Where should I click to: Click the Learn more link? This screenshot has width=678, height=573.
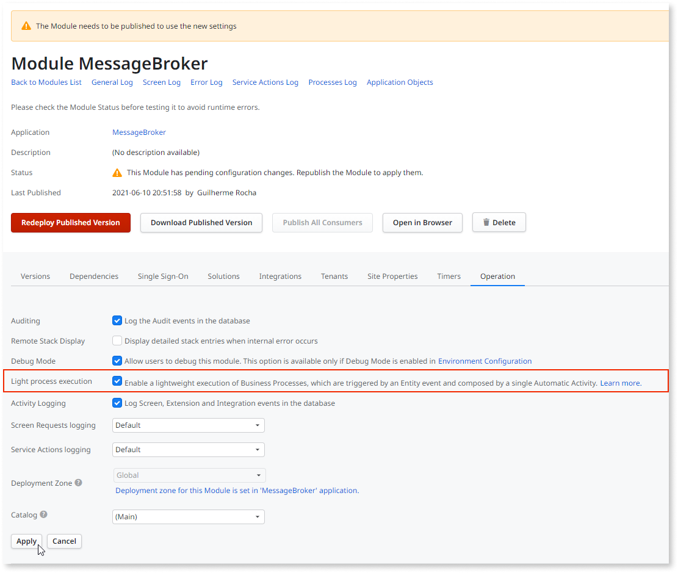[619, 383]
